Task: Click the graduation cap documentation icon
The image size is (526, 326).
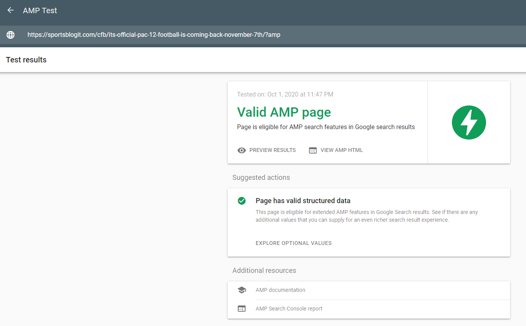Action: click(242, 290)
